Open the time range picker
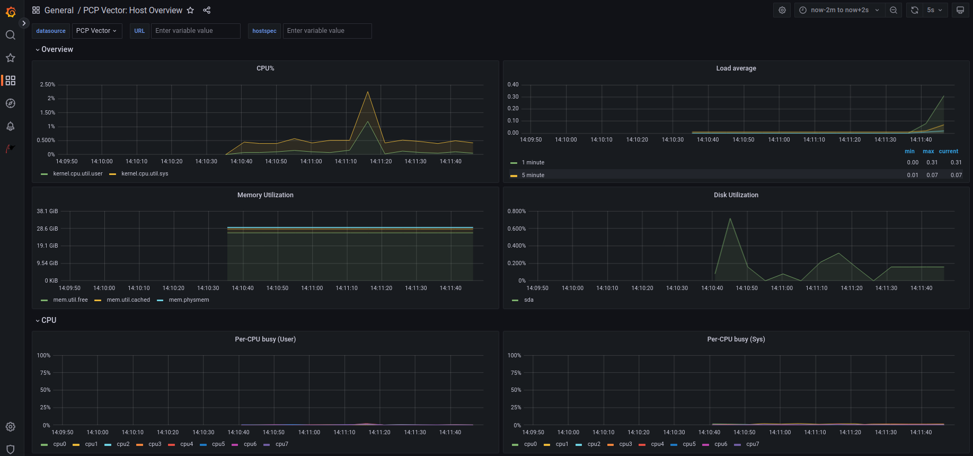This screenshot has height=456, width=973. click(839, 10)
